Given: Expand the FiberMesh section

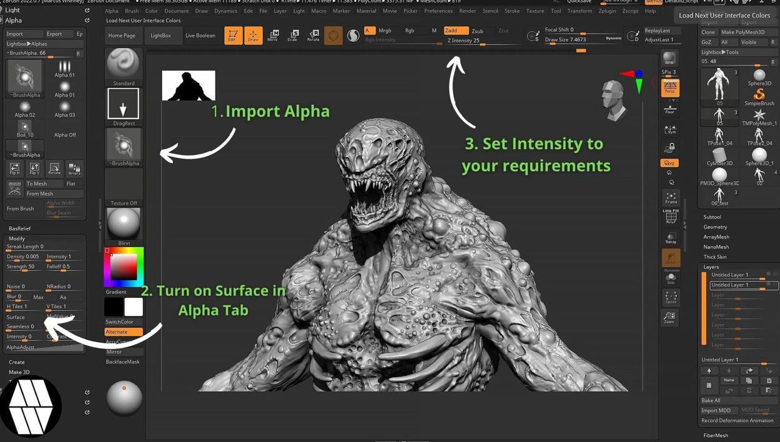Looking at the screenshot, I should 716,435.
